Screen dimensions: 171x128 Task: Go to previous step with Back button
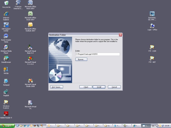(x=86, y=87)
